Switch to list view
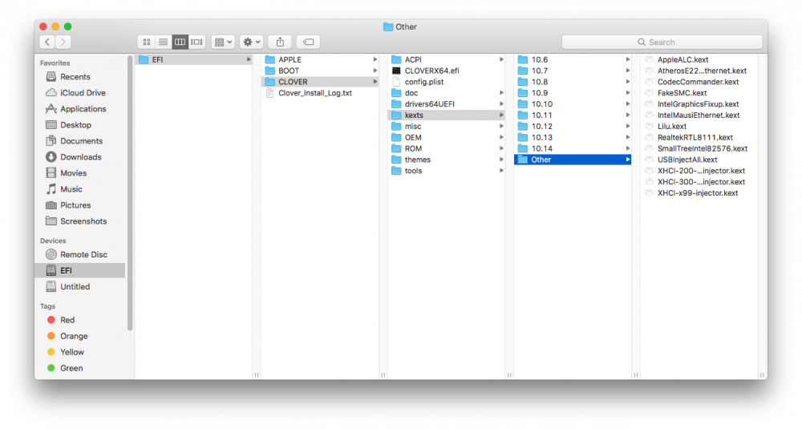Viewport: 802px width, 429px height. [x=163, y=42]
